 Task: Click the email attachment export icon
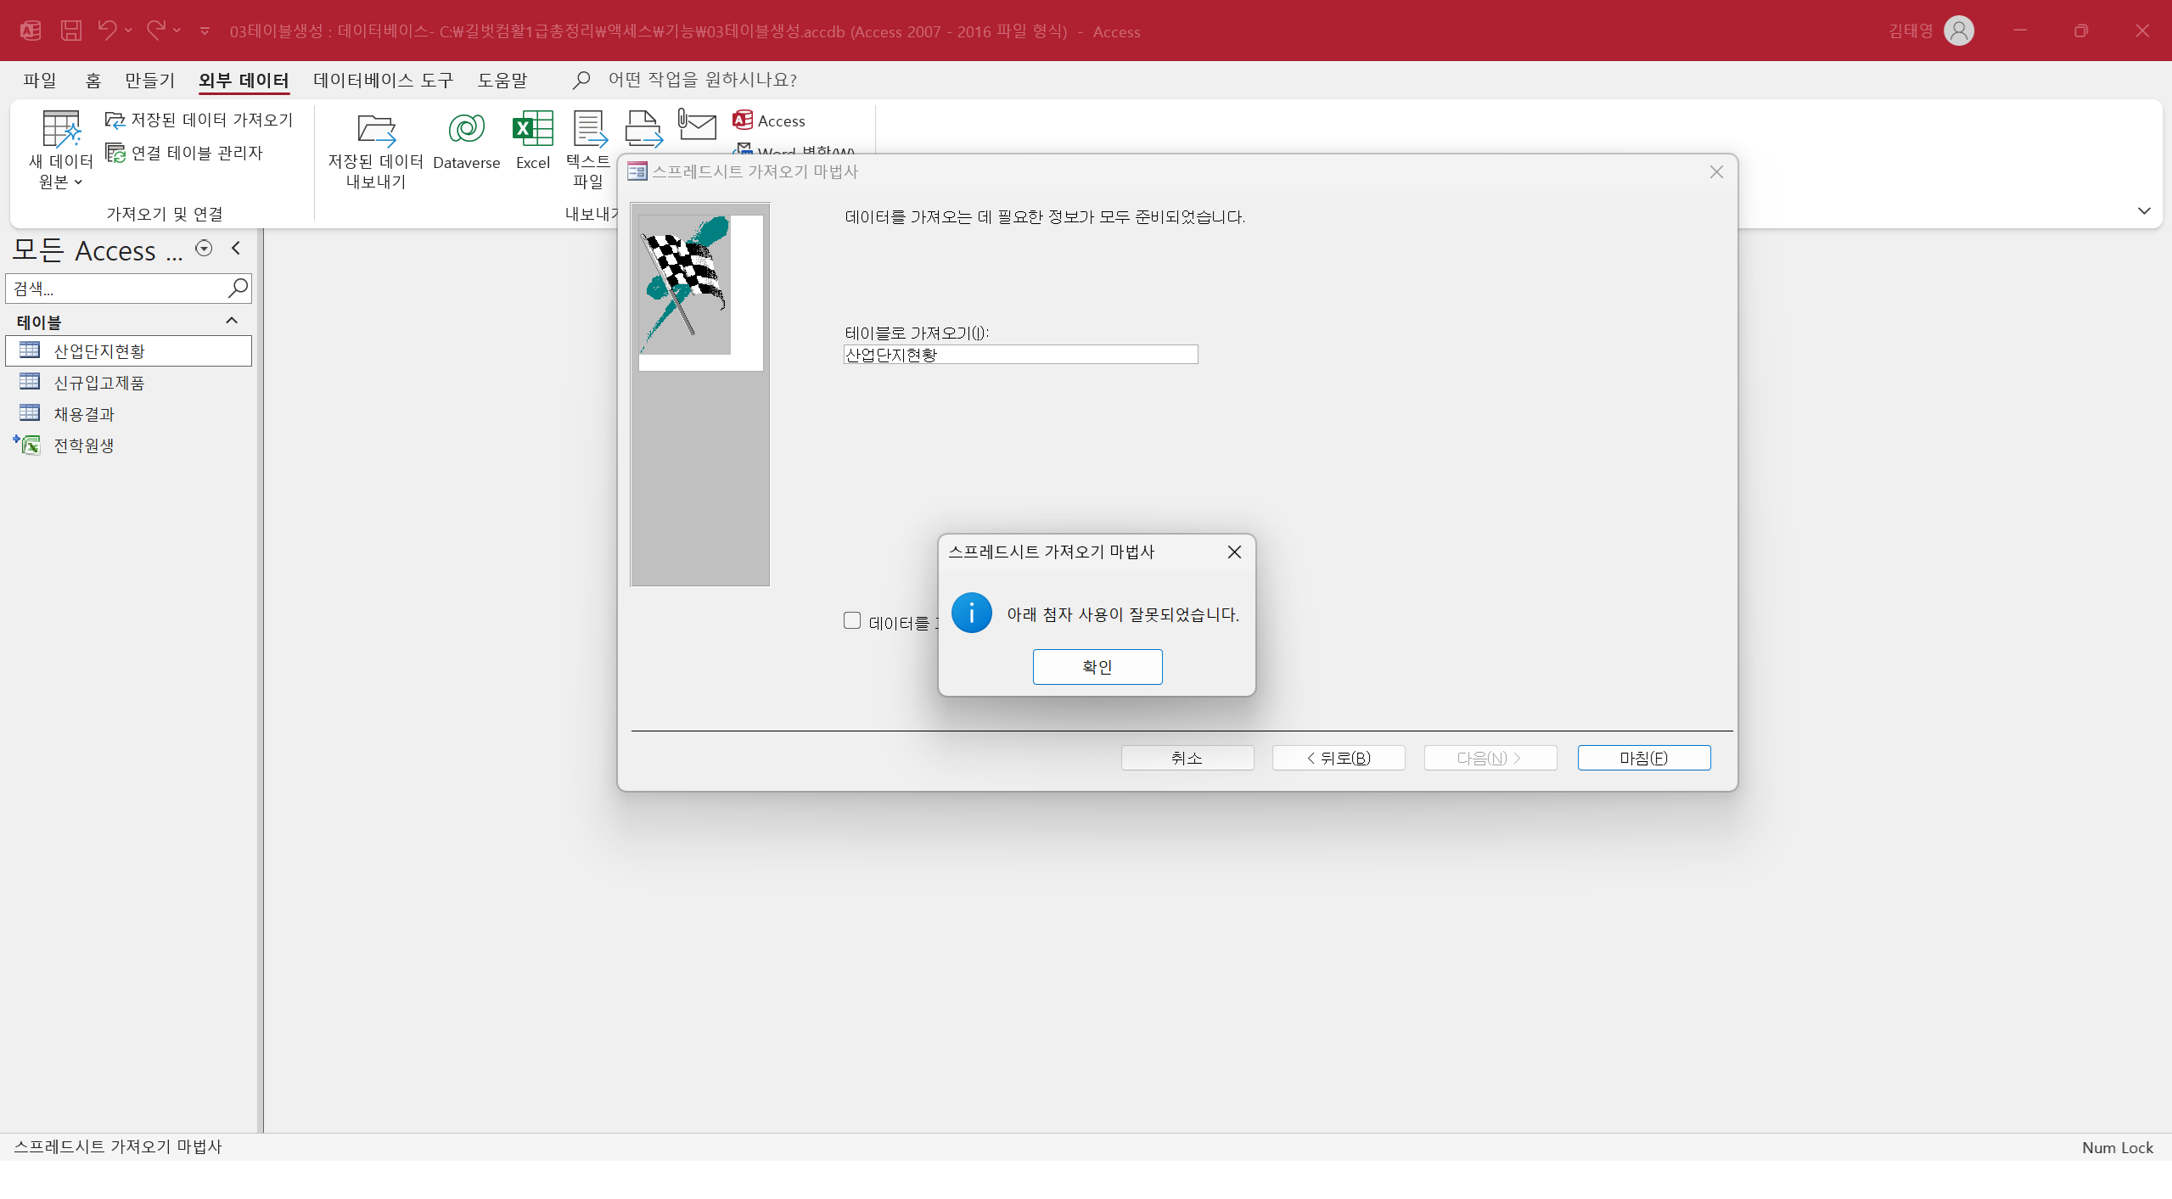click(697, 125)
